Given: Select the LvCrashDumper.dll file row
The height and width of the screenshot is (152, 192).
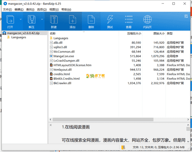Looking at the screenshot, I should 119,61.
